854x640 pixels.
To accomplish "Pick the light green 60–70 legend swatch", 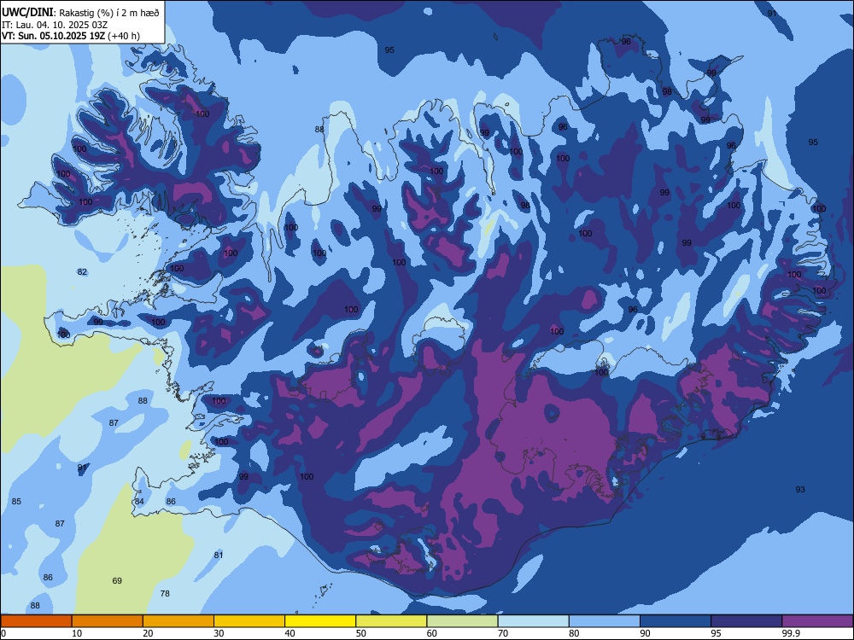I will (x=462, y=621).
